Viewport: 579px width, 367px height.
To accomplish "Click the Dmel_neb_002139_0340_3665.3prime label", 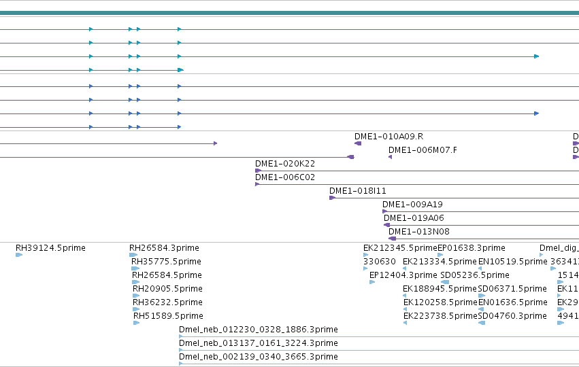I will pos(259,357).
